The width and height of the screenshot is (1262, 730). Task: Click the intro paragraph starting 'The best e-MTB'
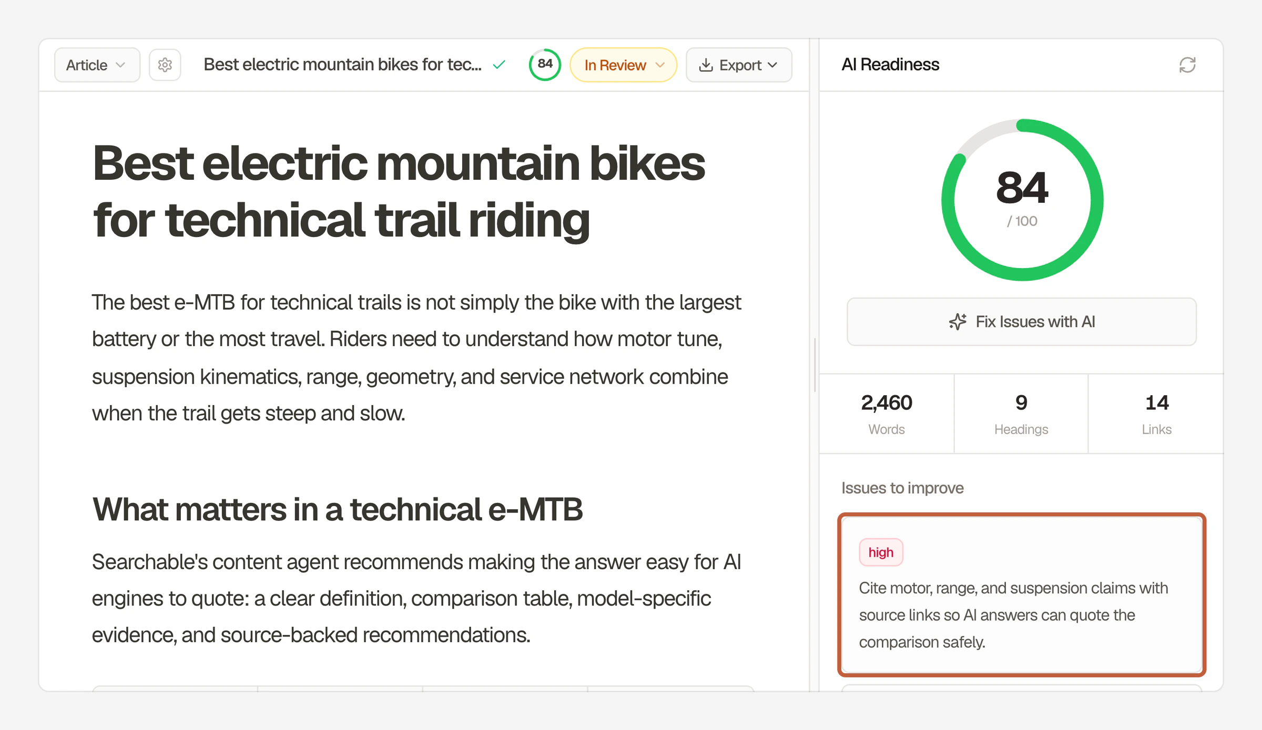tap(416, 358)
